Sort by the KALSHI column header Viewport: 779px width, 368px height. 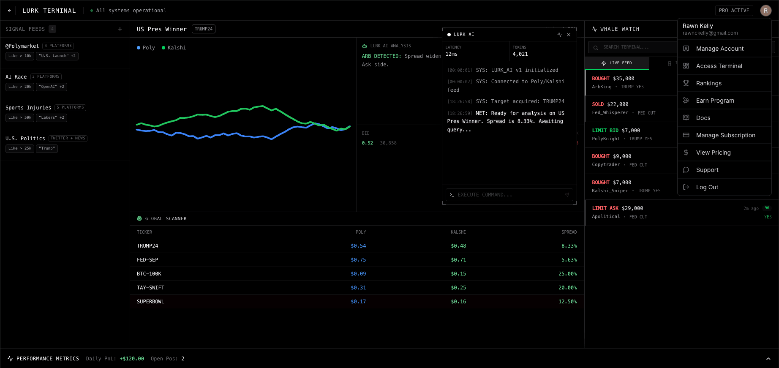point(458,232)
